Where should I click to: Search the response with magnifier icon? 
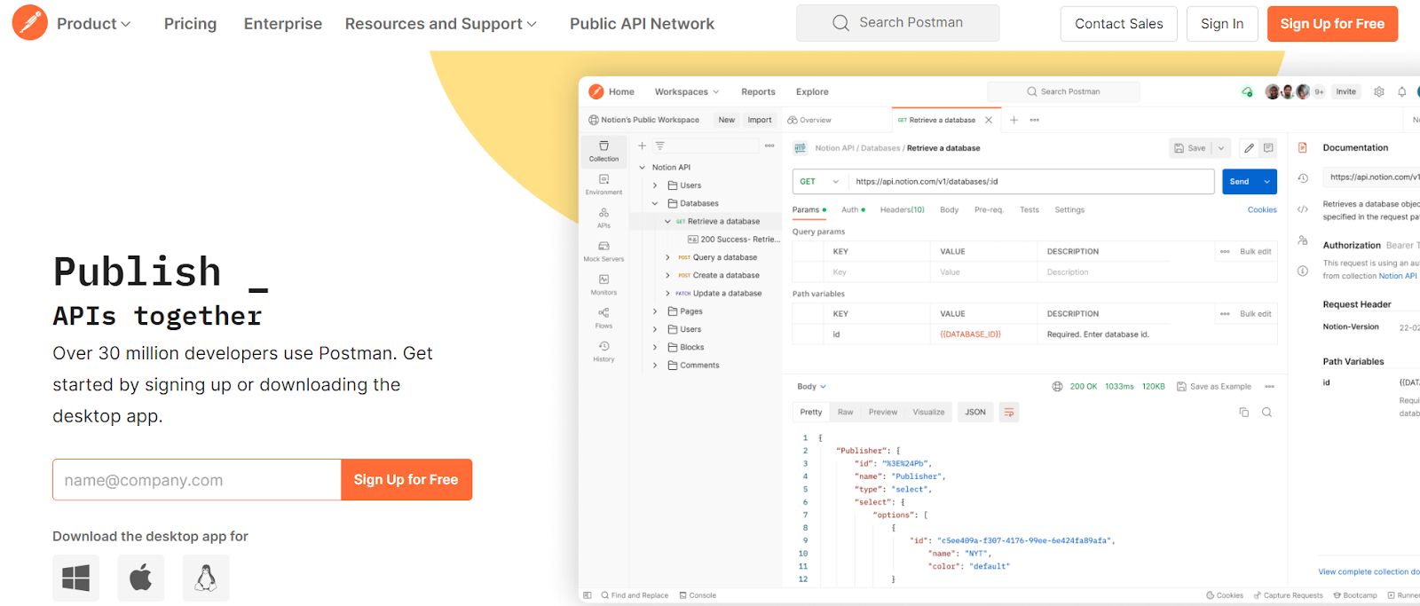[x=1267, y=412]
